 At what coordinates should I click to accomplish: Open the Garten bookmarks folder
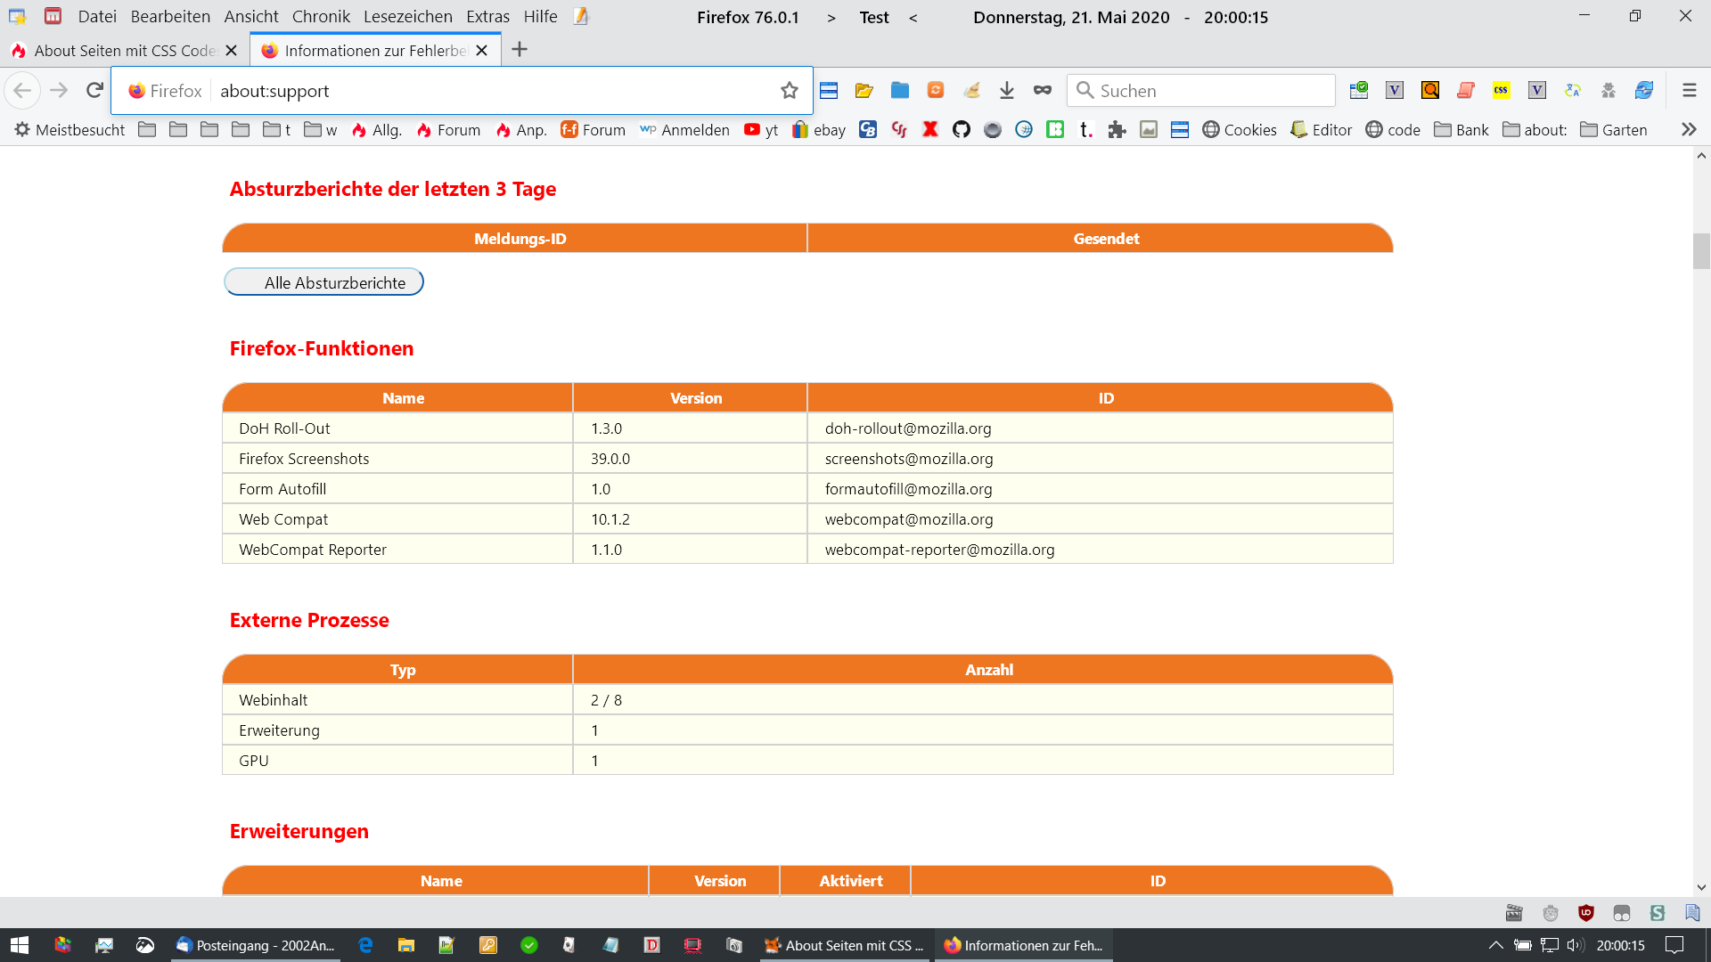coord(1614,130)
